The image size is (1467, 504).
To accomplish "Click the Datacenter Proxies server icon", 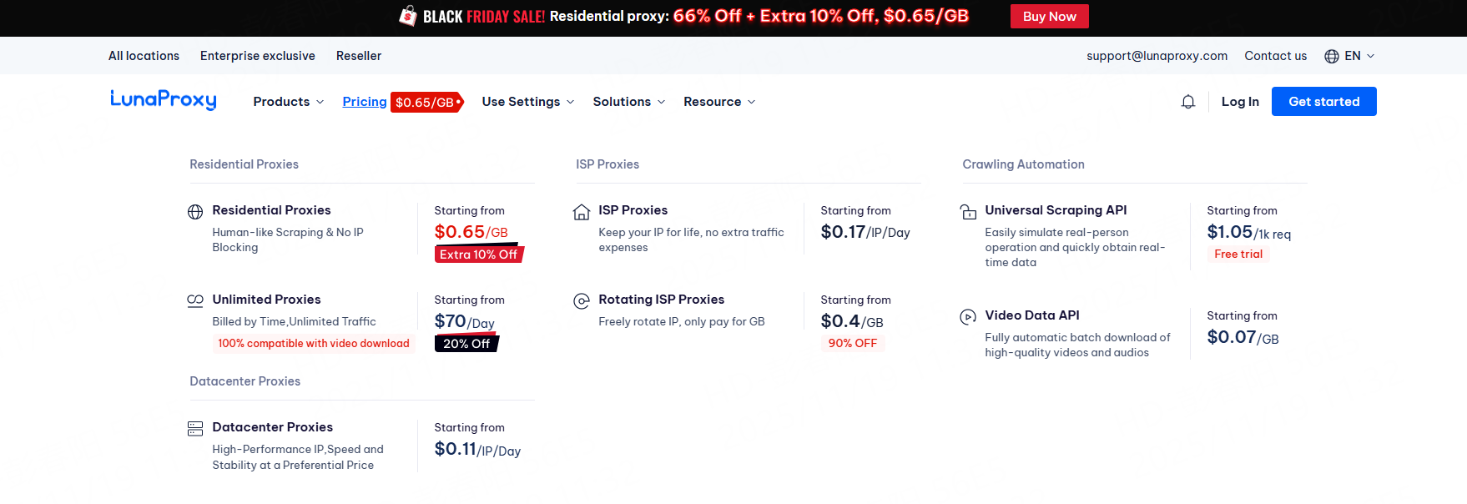I will click(x=195, y=429).
